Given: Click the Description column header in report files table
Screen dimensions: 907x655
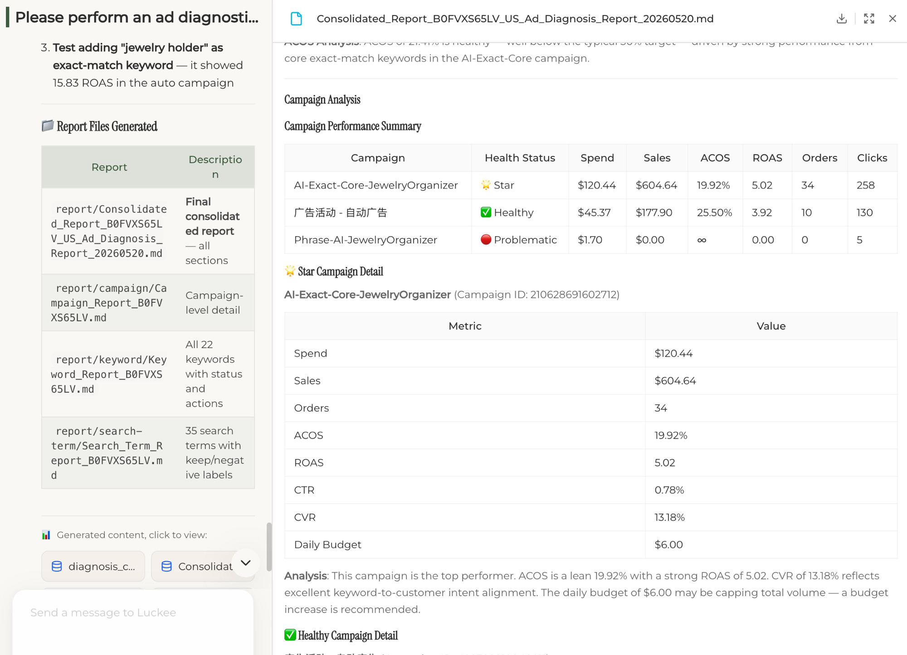Looking at the screenshot, I should click(215, 167).
